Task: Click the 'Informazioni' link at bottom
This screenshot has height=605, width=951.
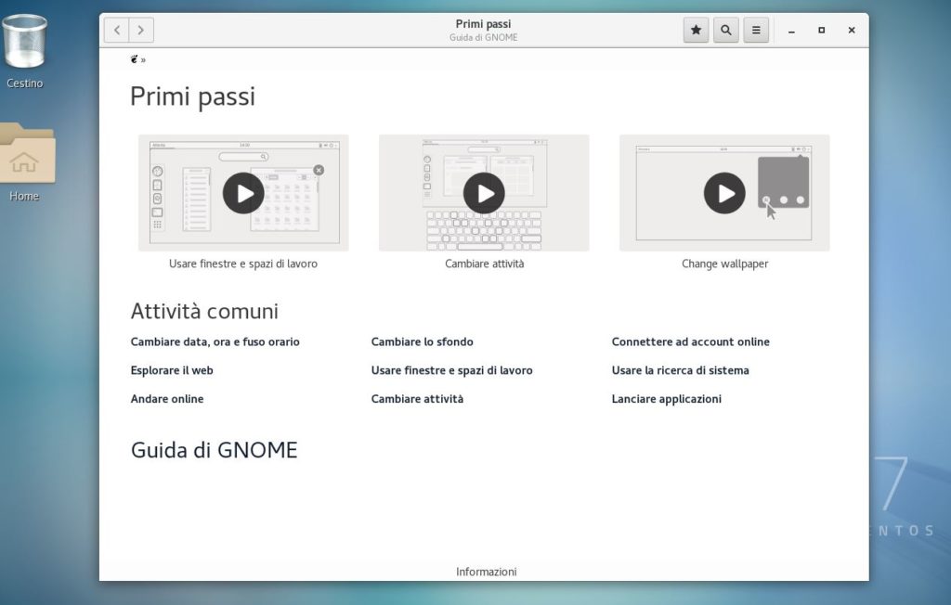Action: 487,572
